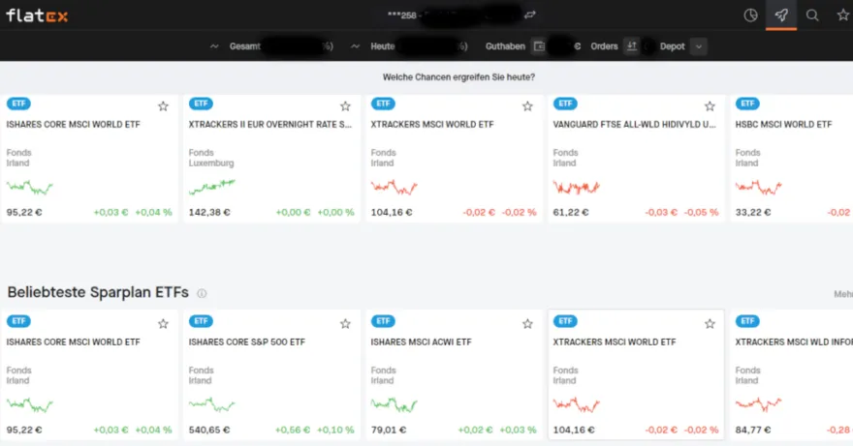Favorite top-row ISHARES CORE MSCI WORLD ETF star
Screen dimensions: 853x446
click(x=163, y=105)
